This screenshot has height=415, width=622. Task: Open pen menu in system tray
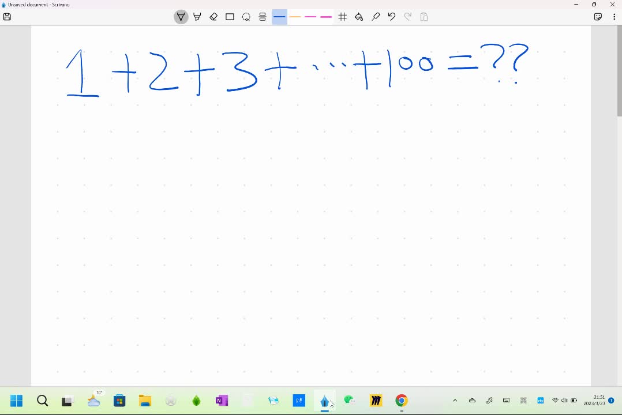(489, 401)
